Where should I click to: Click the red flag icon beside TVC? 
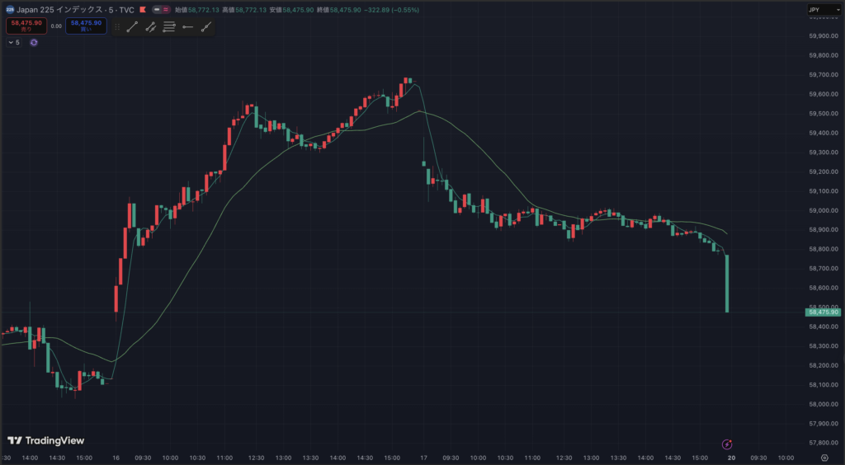point(143,10)
